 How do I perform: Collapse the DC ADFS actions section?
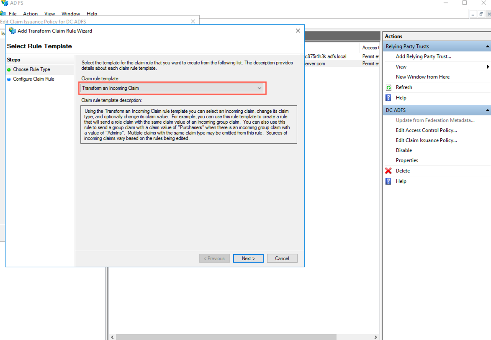pos(487,110)
